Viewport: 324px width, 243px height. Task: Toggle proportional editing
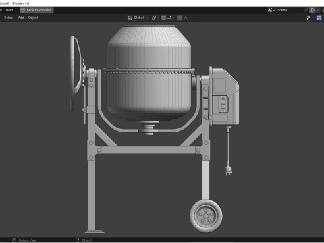(x=180, y=18)
